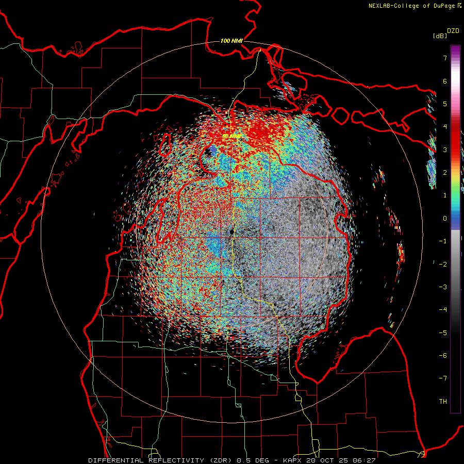
Task: Click the 2 value on the legend scale
Action: 445,173
